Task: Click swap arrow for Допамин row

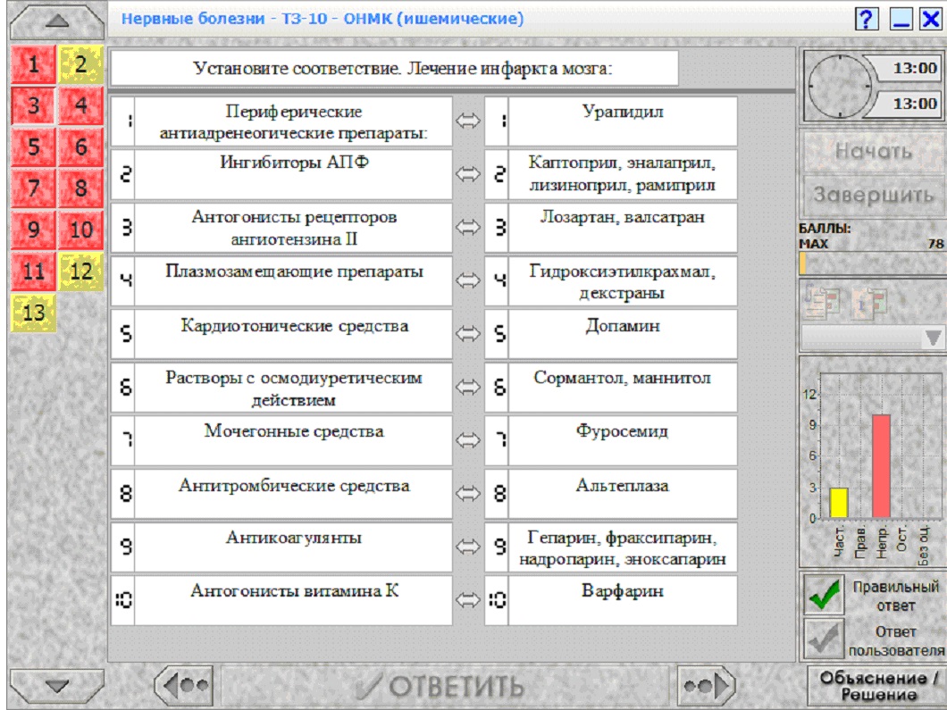Action: pyautogui.click(x=467, y=334)
